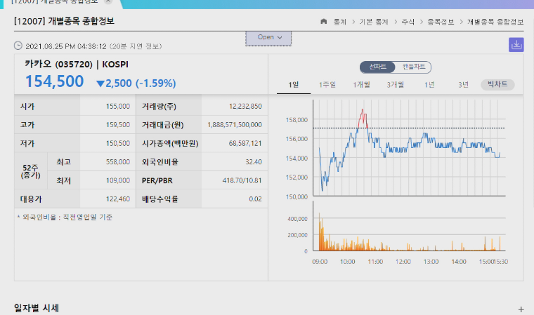Click the red peak on price chart
534x315 pixels.
[x=363, y=117]
